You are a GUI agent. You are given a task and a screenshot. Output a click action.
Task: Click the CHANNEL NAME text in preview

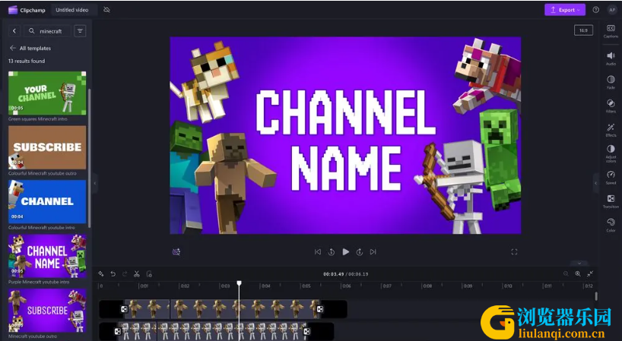tap(345, 140)
